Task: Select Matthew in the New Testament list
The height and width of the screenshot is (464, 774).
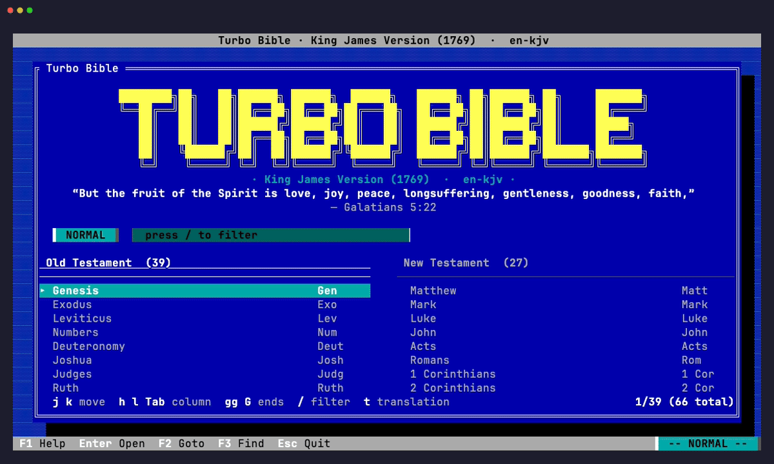Action: point(566,291)
